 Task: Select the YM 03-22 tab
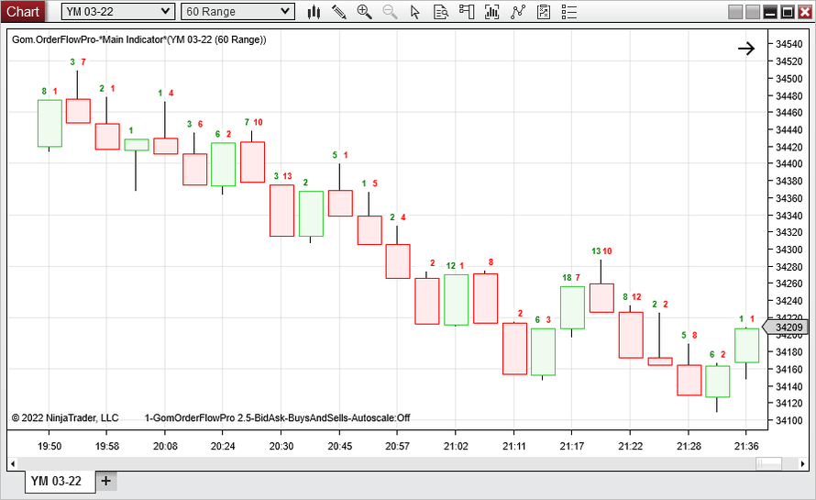tap(56, 481)
